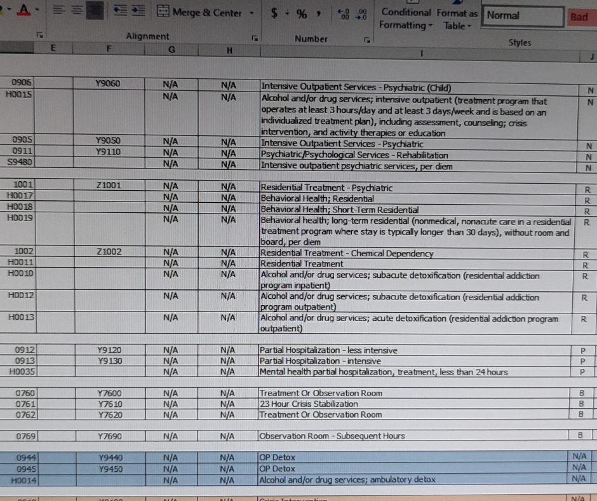Viewport: 597px width, 501px height.
Task: Apply Percent Style format
Action: [x=301, y=14]
